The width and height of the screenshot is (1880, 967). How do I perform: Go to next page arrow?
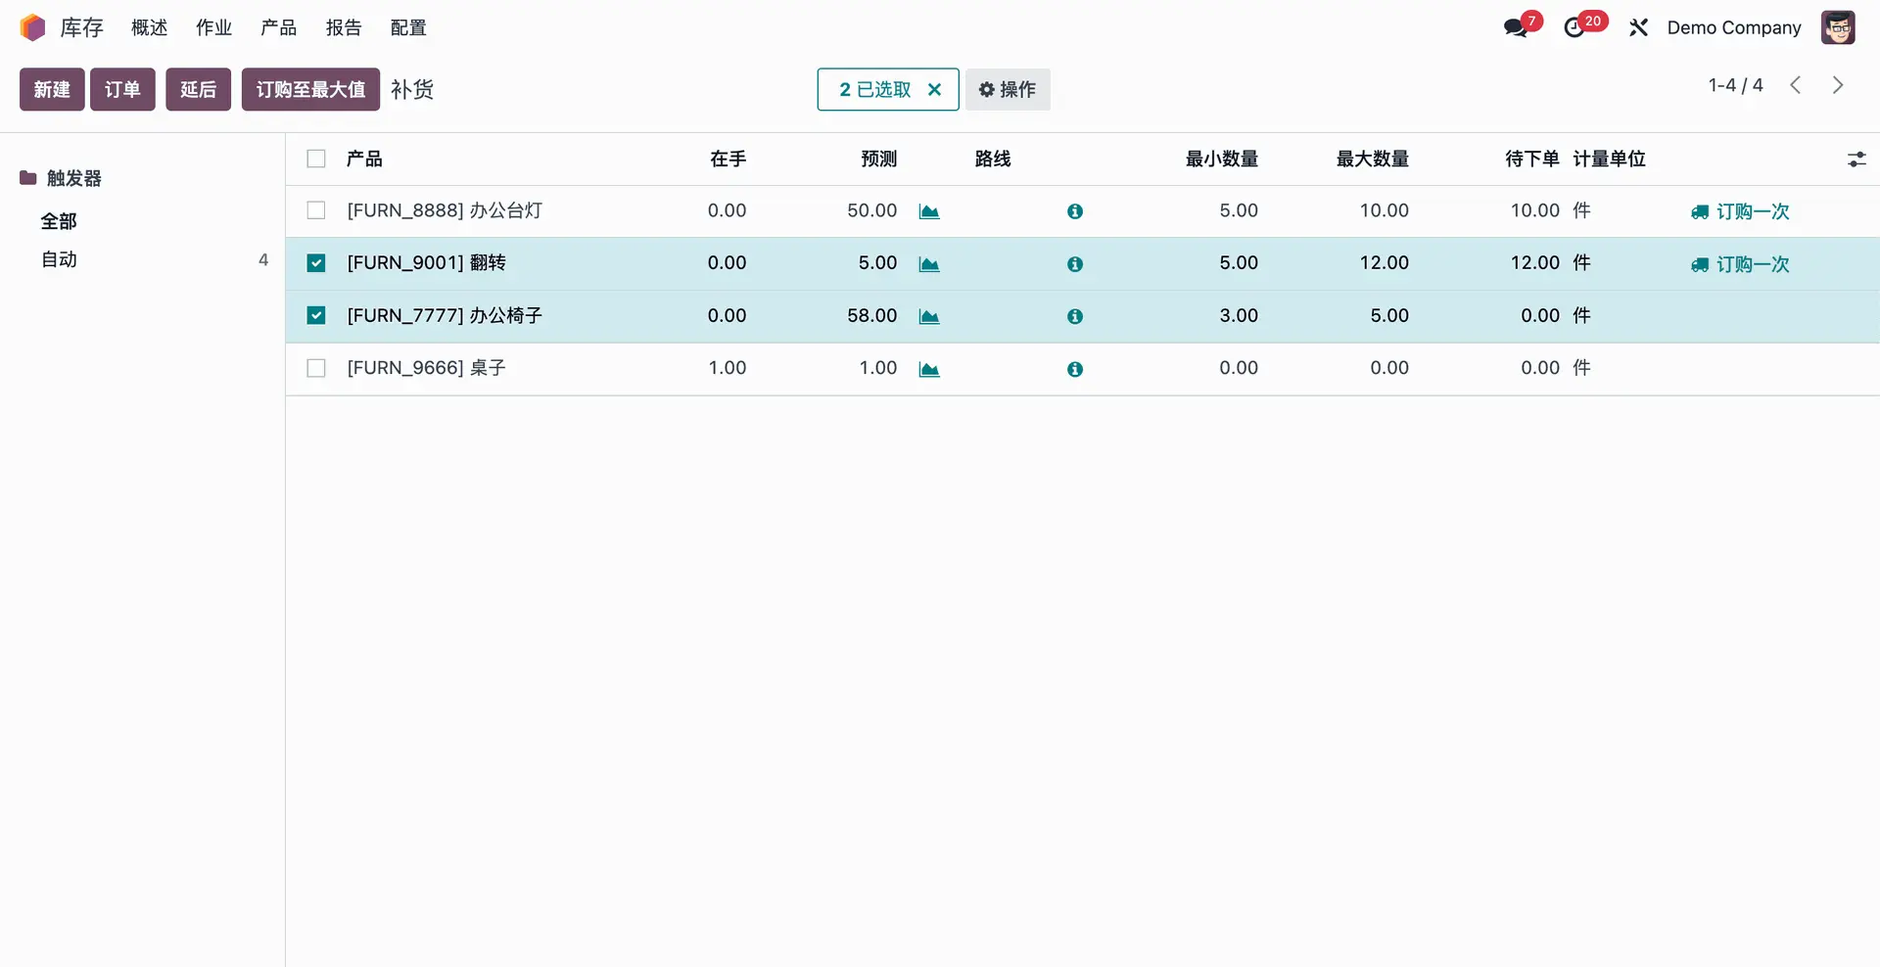pyautogui.click(x=1838, y=85)
